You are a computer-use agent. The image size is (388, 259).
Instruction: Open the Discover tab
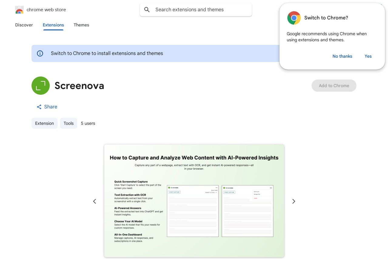[24, 25]
